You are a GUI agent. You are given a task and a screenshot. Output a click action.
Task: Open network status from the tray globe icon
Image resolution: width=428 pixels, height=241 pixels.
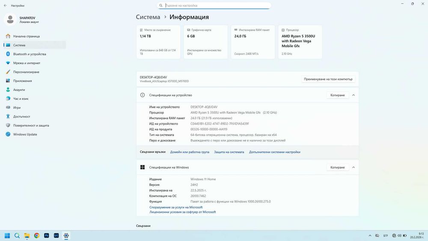coord(394,235)
